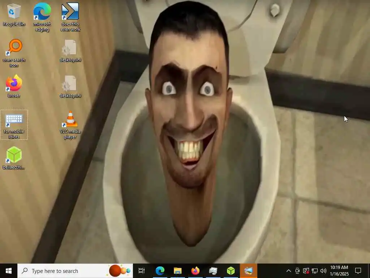The image size is (370, 278).
Task: Click the computer monitor app on taskbar
Action: (213, 271)
